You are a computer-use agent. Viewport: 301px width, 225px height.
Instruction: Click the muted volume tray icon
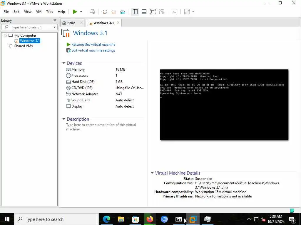tap(263, 219)
